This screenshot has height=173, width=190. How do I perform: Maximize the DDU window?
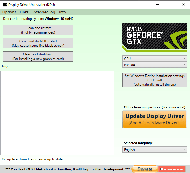tap(170, 4)
